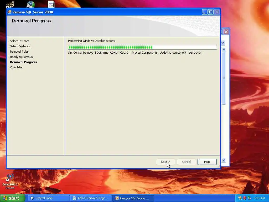Click the document desktop icon beside the globe

[x=51, y=4]
